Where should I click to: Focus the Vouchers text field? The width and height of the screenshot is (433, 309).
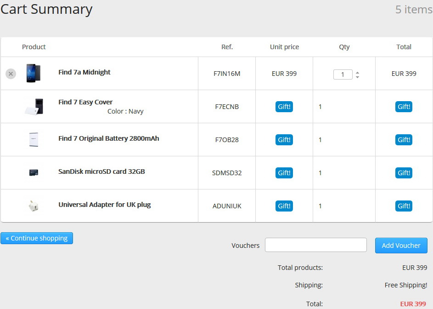coord(315,245)
